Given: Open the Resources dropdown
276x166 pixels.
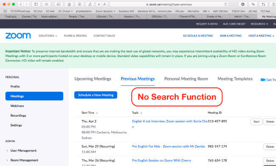Looking at the screenshot, I should pos(259,24).
